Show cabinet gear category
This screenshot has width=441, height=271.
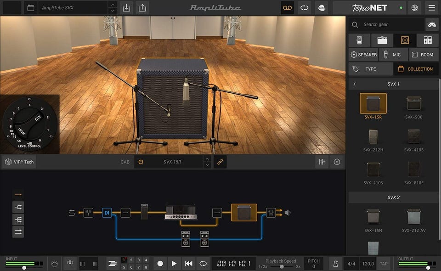(x=405, y=40)
